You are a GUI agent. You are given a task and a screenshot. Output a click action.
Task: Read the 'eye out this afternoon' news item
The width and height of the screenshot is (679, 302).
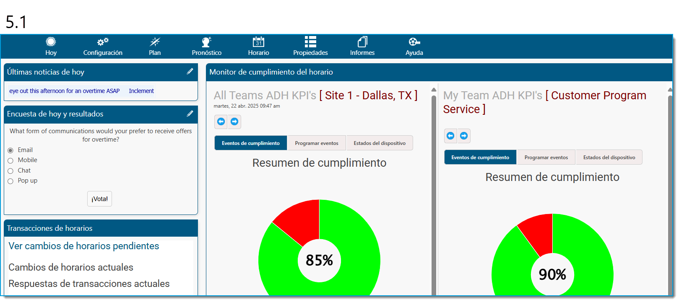[65, 91]
